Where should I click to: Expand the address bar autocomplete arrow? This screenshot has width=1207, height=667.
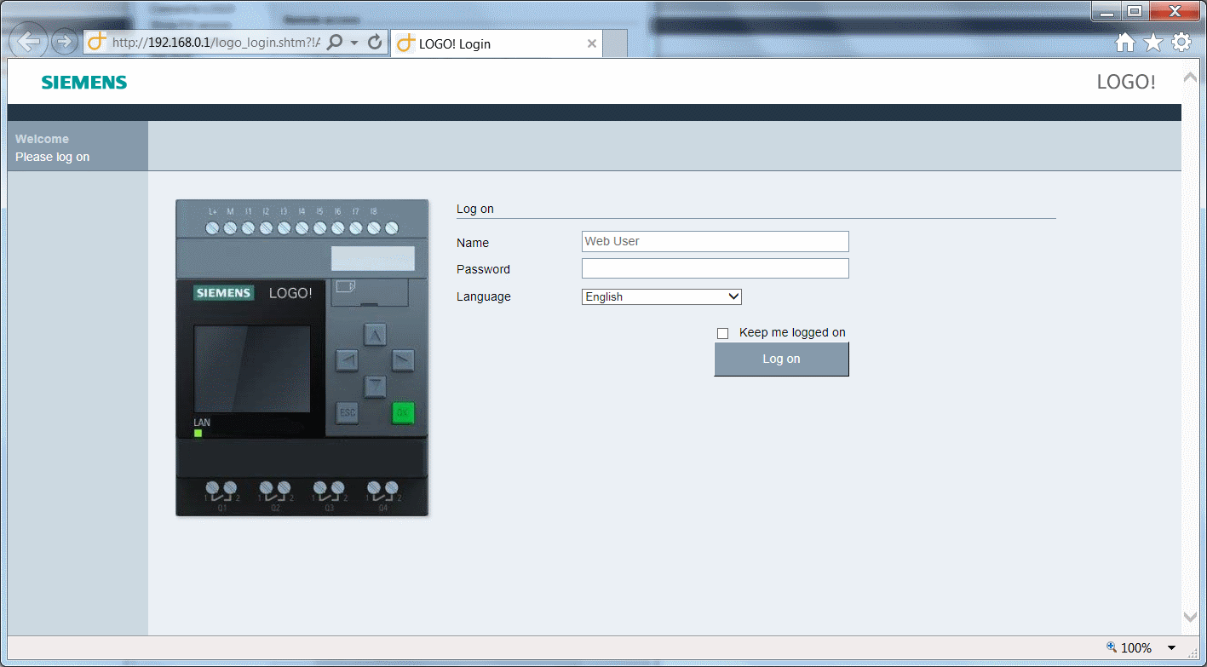tap(354, 43)
